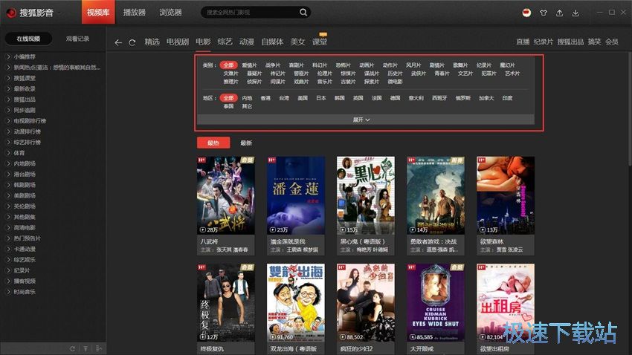Open the 自媒体 channel tab
The image size is (632, 355).
(272, 42)
